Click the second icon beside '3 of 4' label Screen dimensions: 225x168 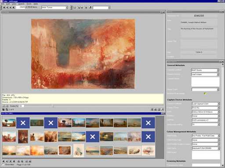coord(7,109)
